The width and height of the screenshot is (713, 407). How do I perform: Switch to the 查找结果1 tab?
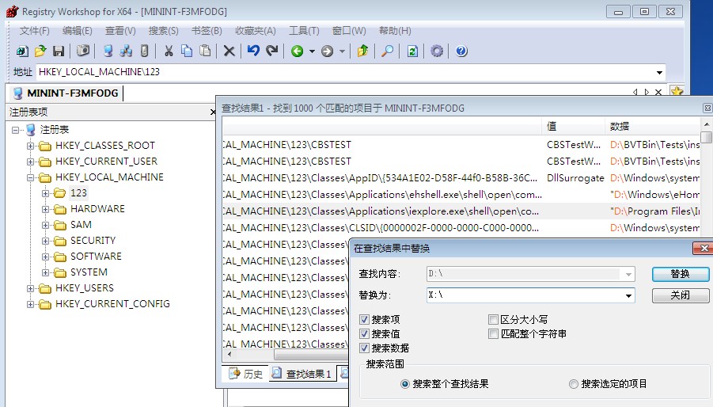click(302, 374)
